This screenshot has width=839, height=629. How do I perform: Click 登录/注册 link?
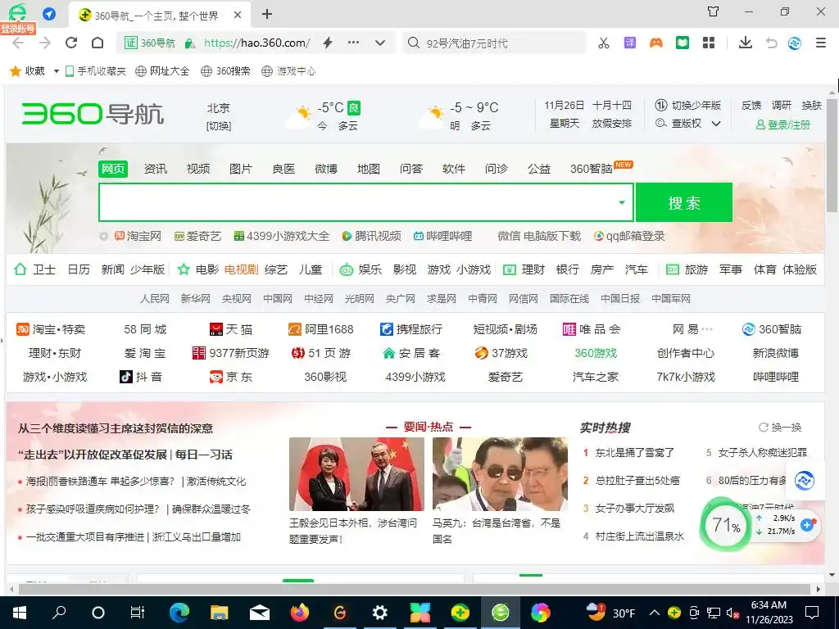[x=782, y=124]
